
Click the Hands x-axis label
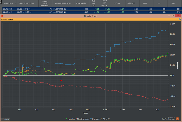pyautogui.click(x=86, y=113)
